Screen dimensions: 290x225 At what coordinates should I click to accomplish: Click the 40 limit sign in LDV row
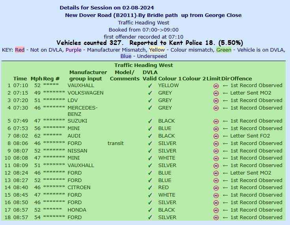[x=216, y=101]
